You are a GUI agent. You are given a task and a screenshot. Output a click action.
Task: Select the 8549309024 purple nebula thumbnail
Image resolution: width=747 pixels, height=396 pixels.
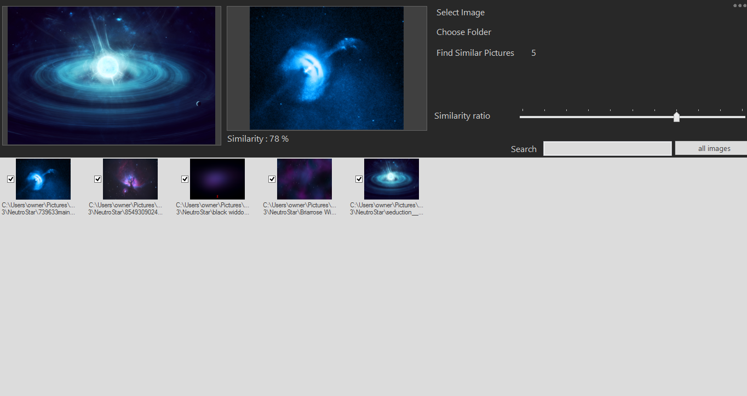pyautogui.click(x=130, y=179)
